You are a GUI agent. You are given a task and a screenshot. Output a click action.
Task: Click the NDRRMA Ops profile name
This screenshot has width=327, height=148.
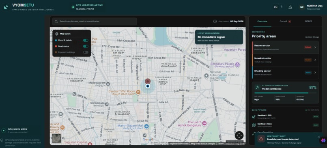click(315, 6)
